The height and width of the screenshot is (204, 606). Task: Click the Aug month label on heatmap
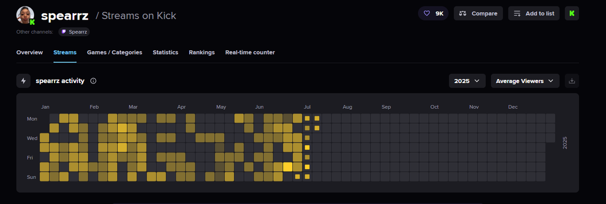click(x=347, y=107)
